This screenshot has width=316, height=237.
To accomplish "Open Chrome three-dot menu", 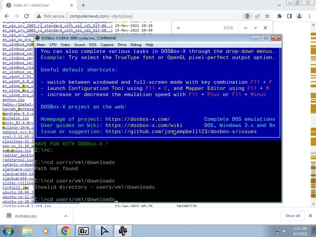I will 309,16.
